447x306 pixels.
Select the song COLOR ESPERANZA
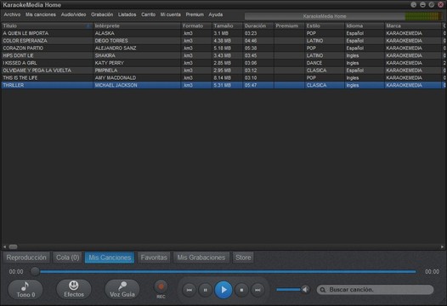point(25,41)
